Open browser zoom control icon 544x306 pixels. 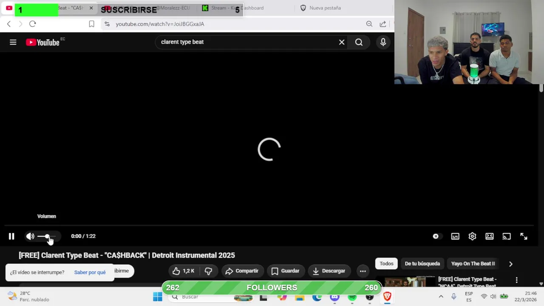coord(369,24)
